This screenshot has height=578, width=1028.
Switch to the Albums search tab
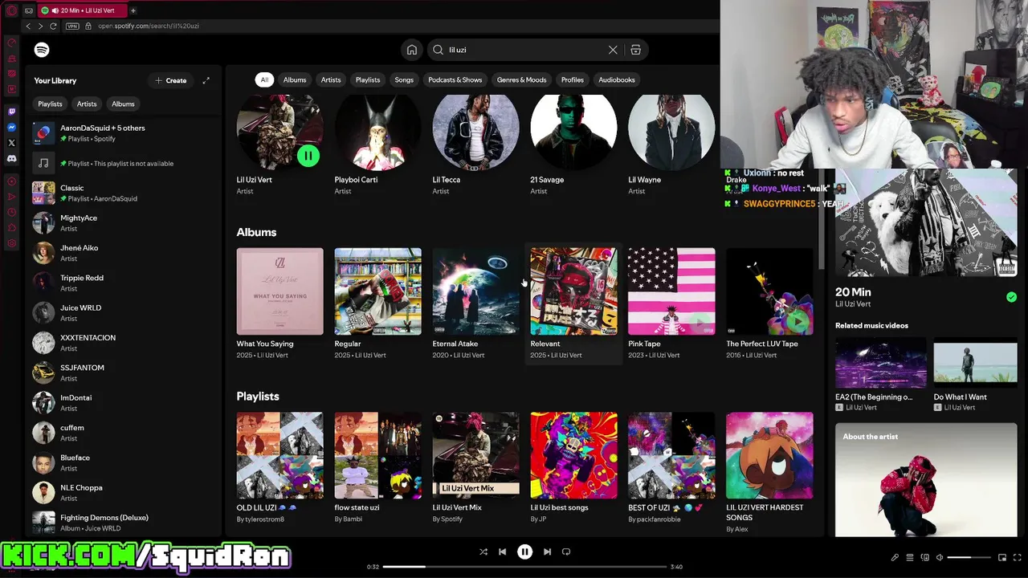pyautogui.click(x=295, y=79)
